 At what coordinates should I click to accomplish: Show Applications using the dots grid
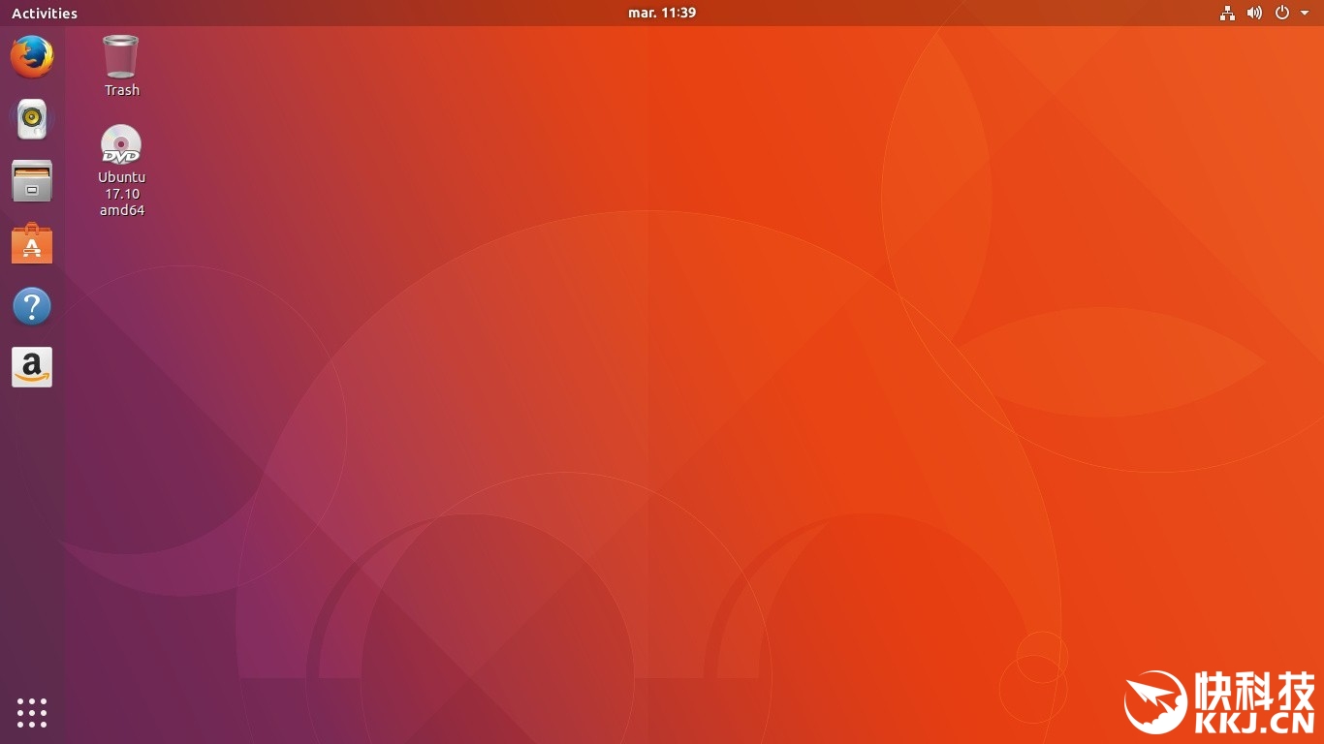(x=32, y=712)
